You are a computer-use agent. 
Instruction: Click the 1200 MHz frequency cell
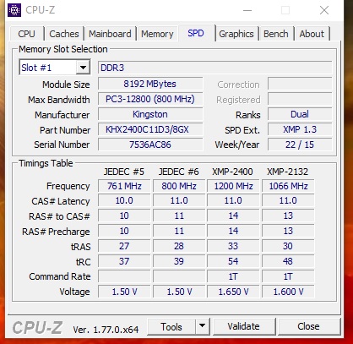pos(233,186)
